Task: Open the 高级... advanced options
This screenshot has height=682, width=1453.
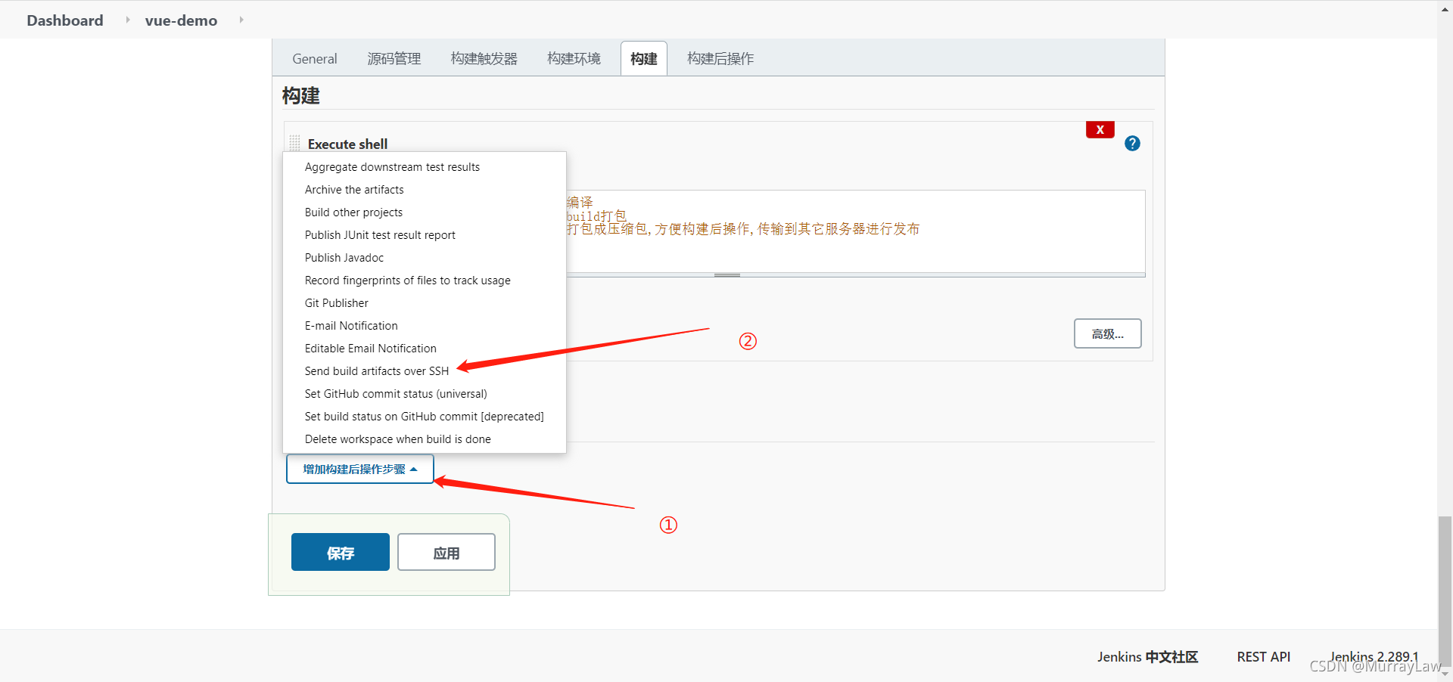Action: point(1108,333)
